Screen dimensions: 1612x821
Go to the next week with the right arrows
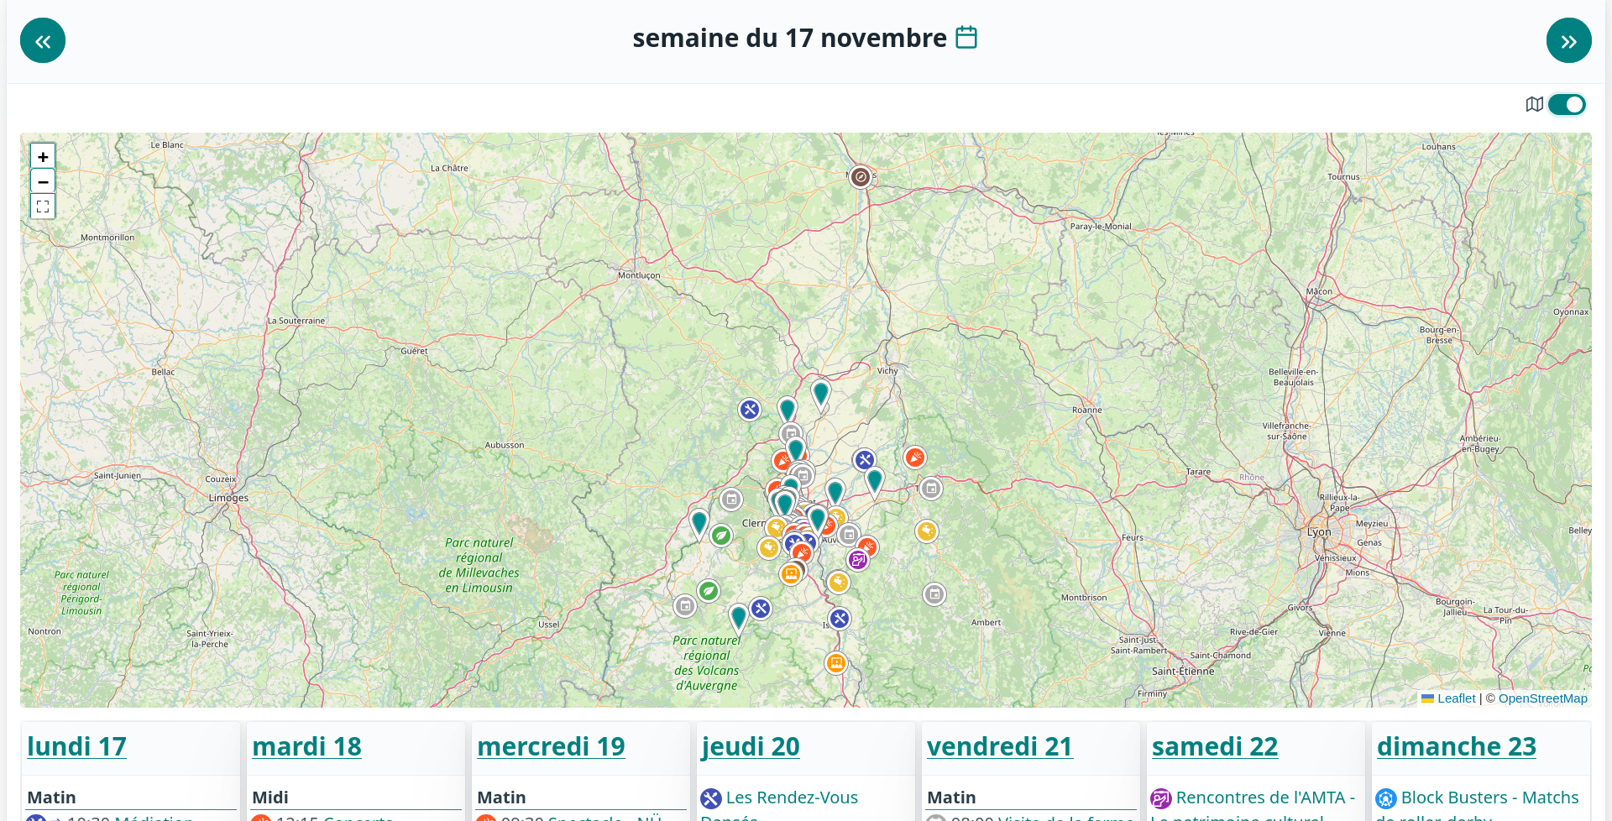[x=1570, y=39]
